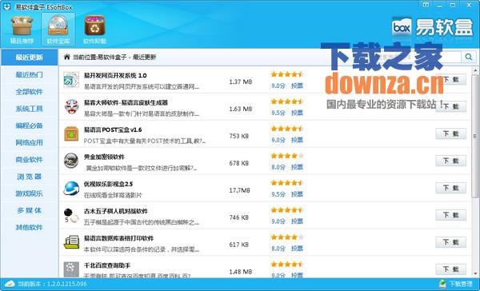Download 古木五子棋人机对战软件

point(451,215)
